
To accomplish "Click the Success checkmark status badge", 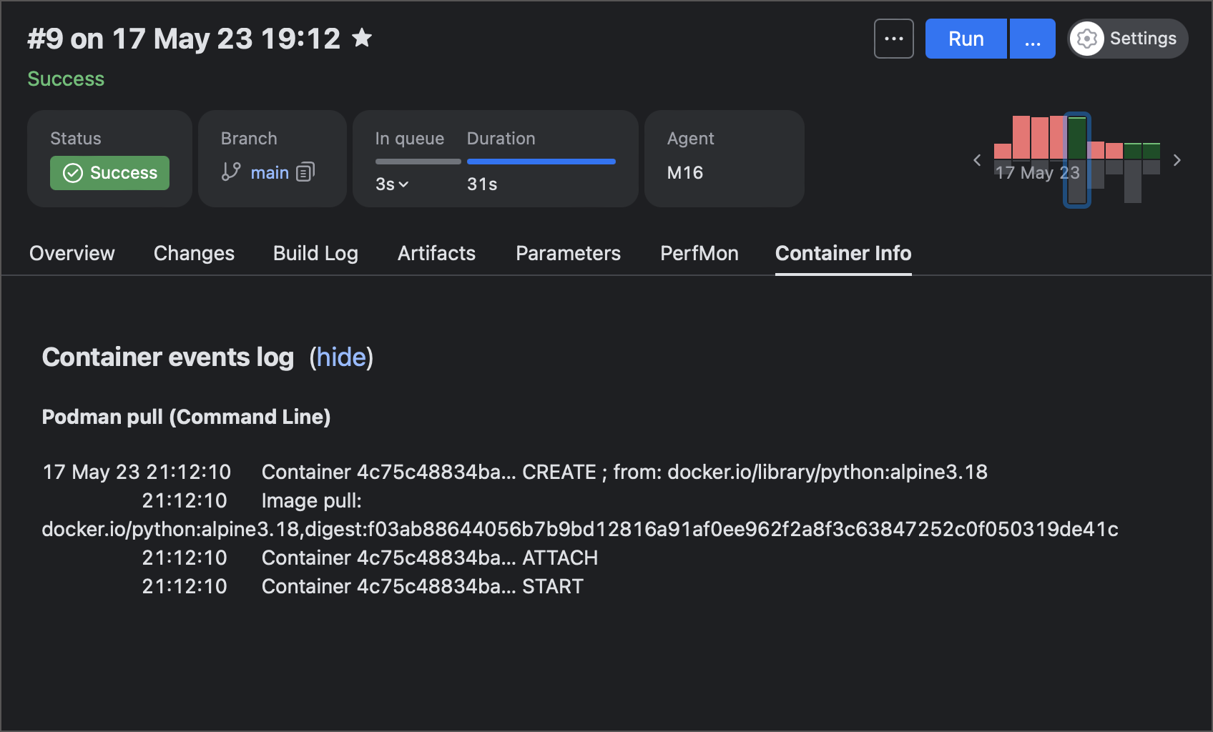I will 109,172.
